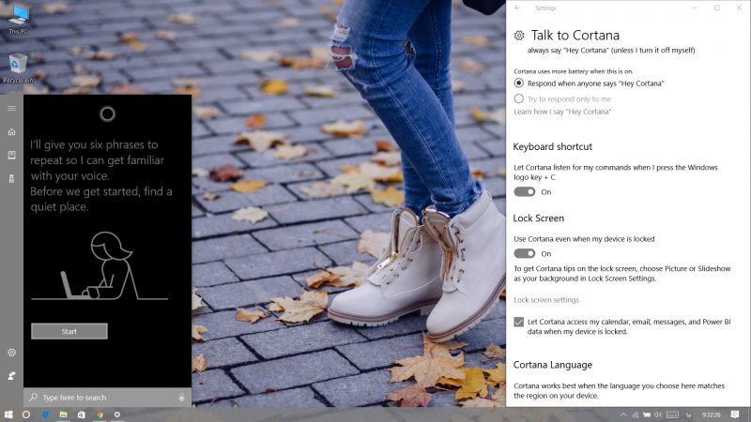Viewport: 751px width, 422px height.
Task: Select Respond when anyone says Hey Cortana
Action: click(x=519, y=83)
